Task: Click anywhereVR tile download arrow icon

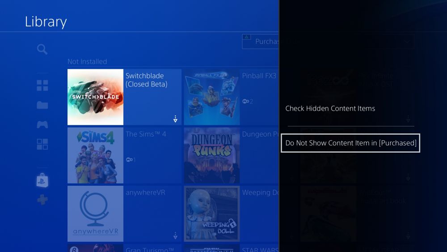Action: point(175,235)
